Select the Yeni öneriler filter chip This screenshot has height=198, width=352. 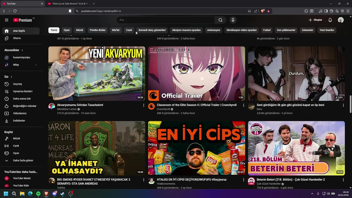327,30
